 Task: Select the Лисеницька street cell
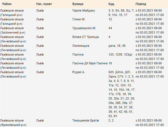81,46
